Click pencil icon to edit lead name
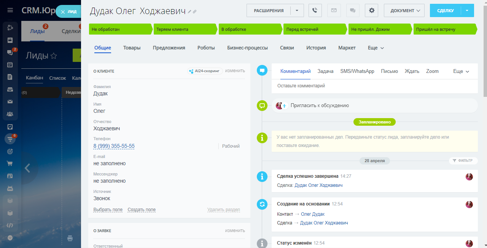487x248 pixels. 189,12
